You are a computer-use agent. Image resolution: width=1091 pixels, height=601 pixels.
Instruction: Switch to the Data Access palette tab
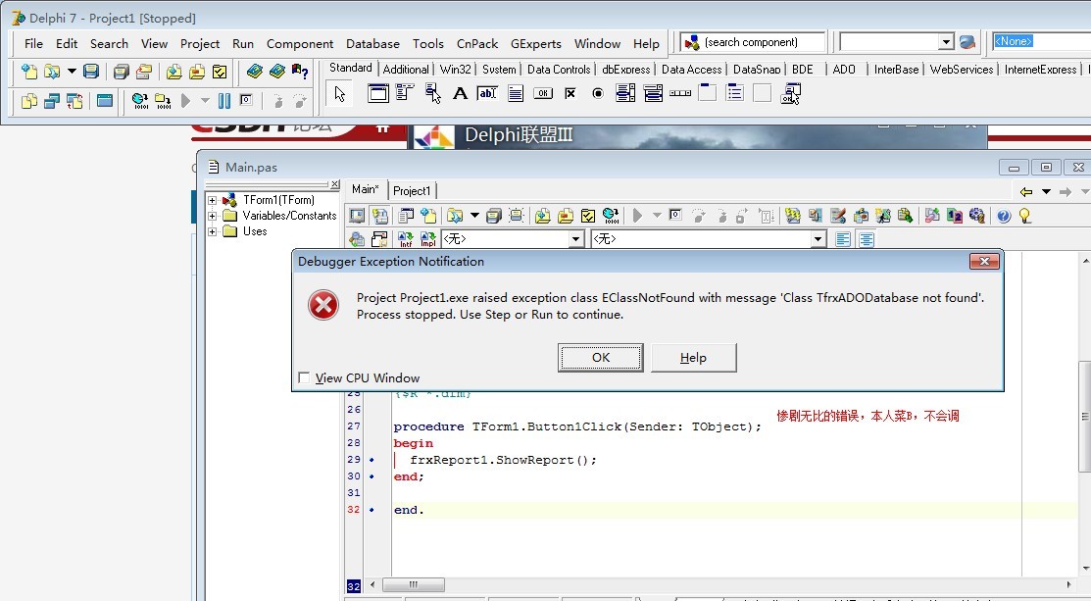pyautogui.click(x=691, y=69)
